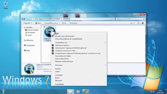Open the Organizar dropdown menu
The height and width of the screenshot is (94, 167).
pyautogui.click(x=27, y=23)
